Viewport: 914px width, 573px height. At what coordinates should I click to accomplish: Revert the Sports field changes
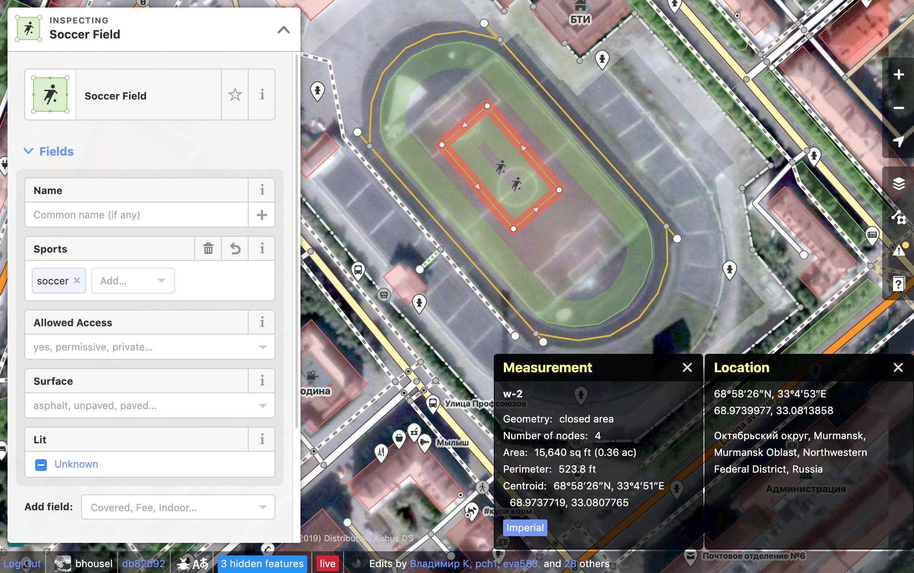pyautogui.click(x=235, y=249)
